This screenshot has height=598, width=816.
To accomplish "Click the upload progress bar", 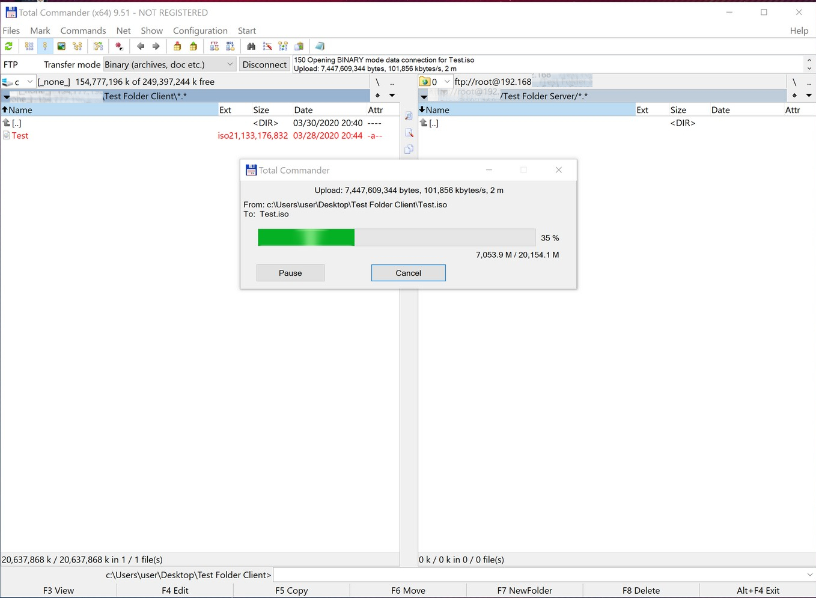I will coord(397,237).
